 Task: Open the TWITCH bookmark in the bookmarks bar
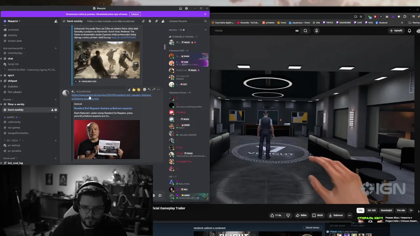tap(327, 23)
